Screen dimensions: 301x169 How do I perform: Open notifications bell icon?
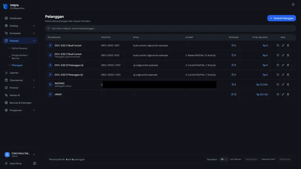(x=293, y=4)
